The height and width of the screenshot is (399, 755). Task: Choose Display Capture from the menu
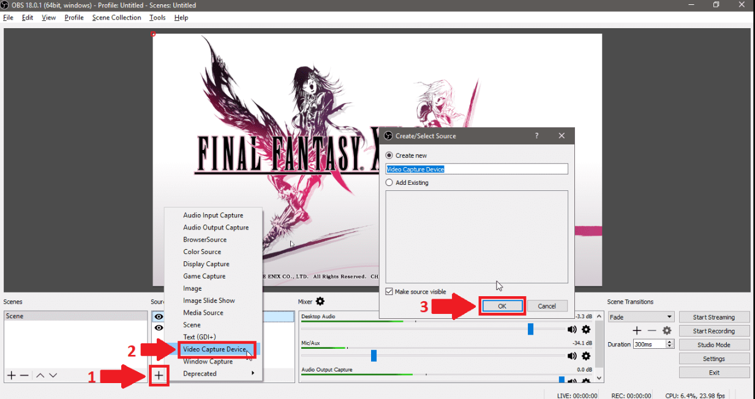[x=213, y=264]
